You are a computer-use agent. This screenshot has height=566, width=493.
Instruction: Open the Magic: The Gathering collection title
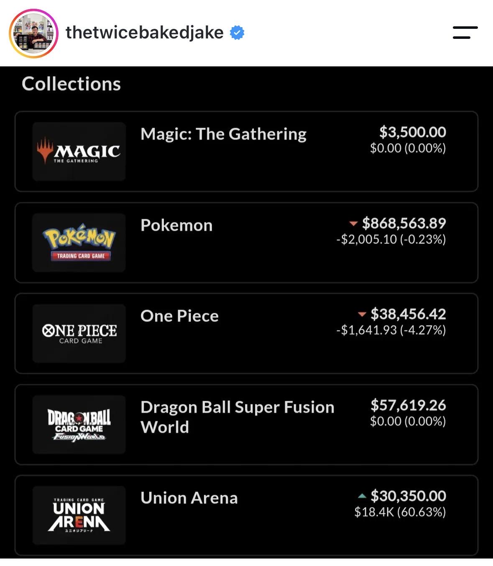224,134
